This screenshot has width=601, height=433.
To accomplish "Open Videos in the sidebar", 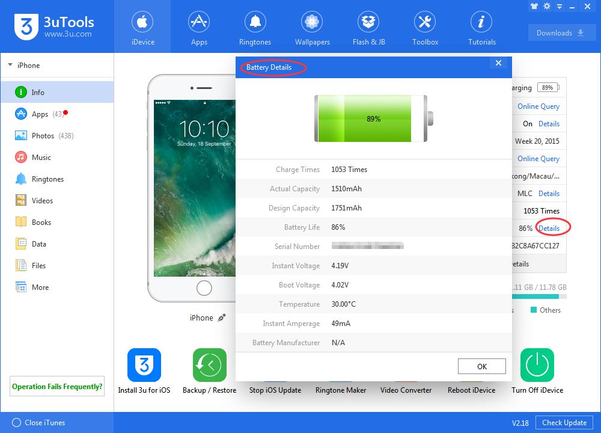I will 57,201.
